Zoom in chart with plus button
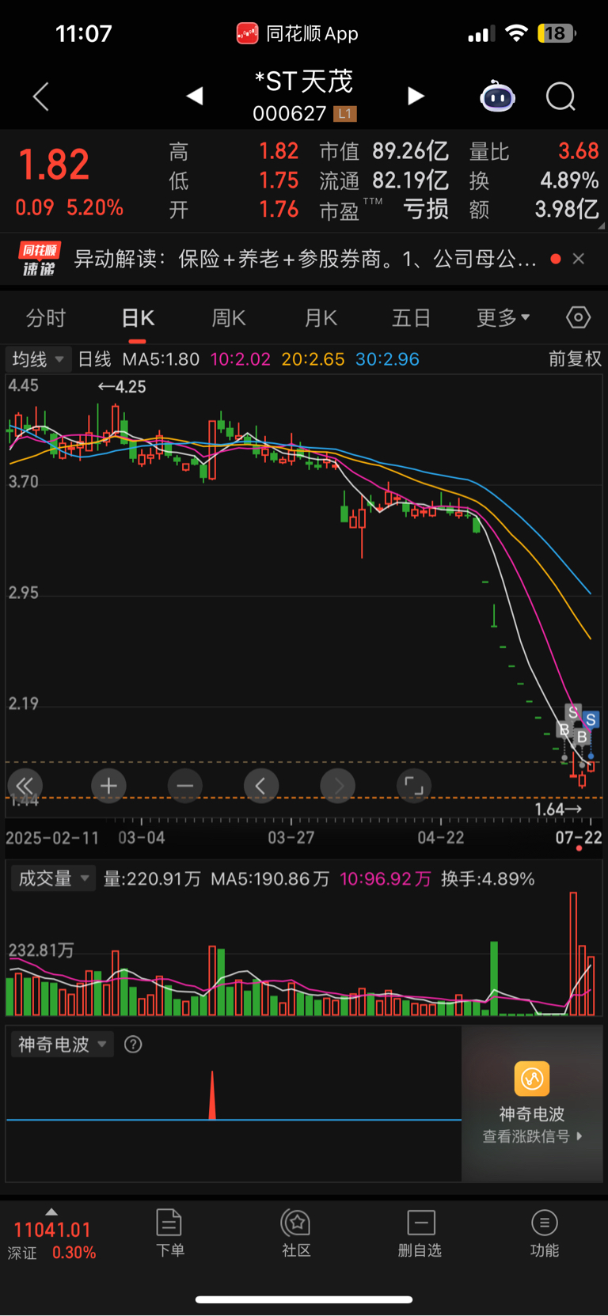 point(109,786)
